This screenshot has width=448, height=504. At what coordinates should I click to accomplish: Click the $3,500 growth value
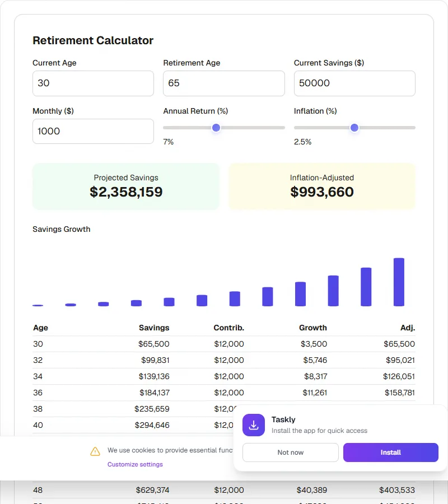(314, 344)
